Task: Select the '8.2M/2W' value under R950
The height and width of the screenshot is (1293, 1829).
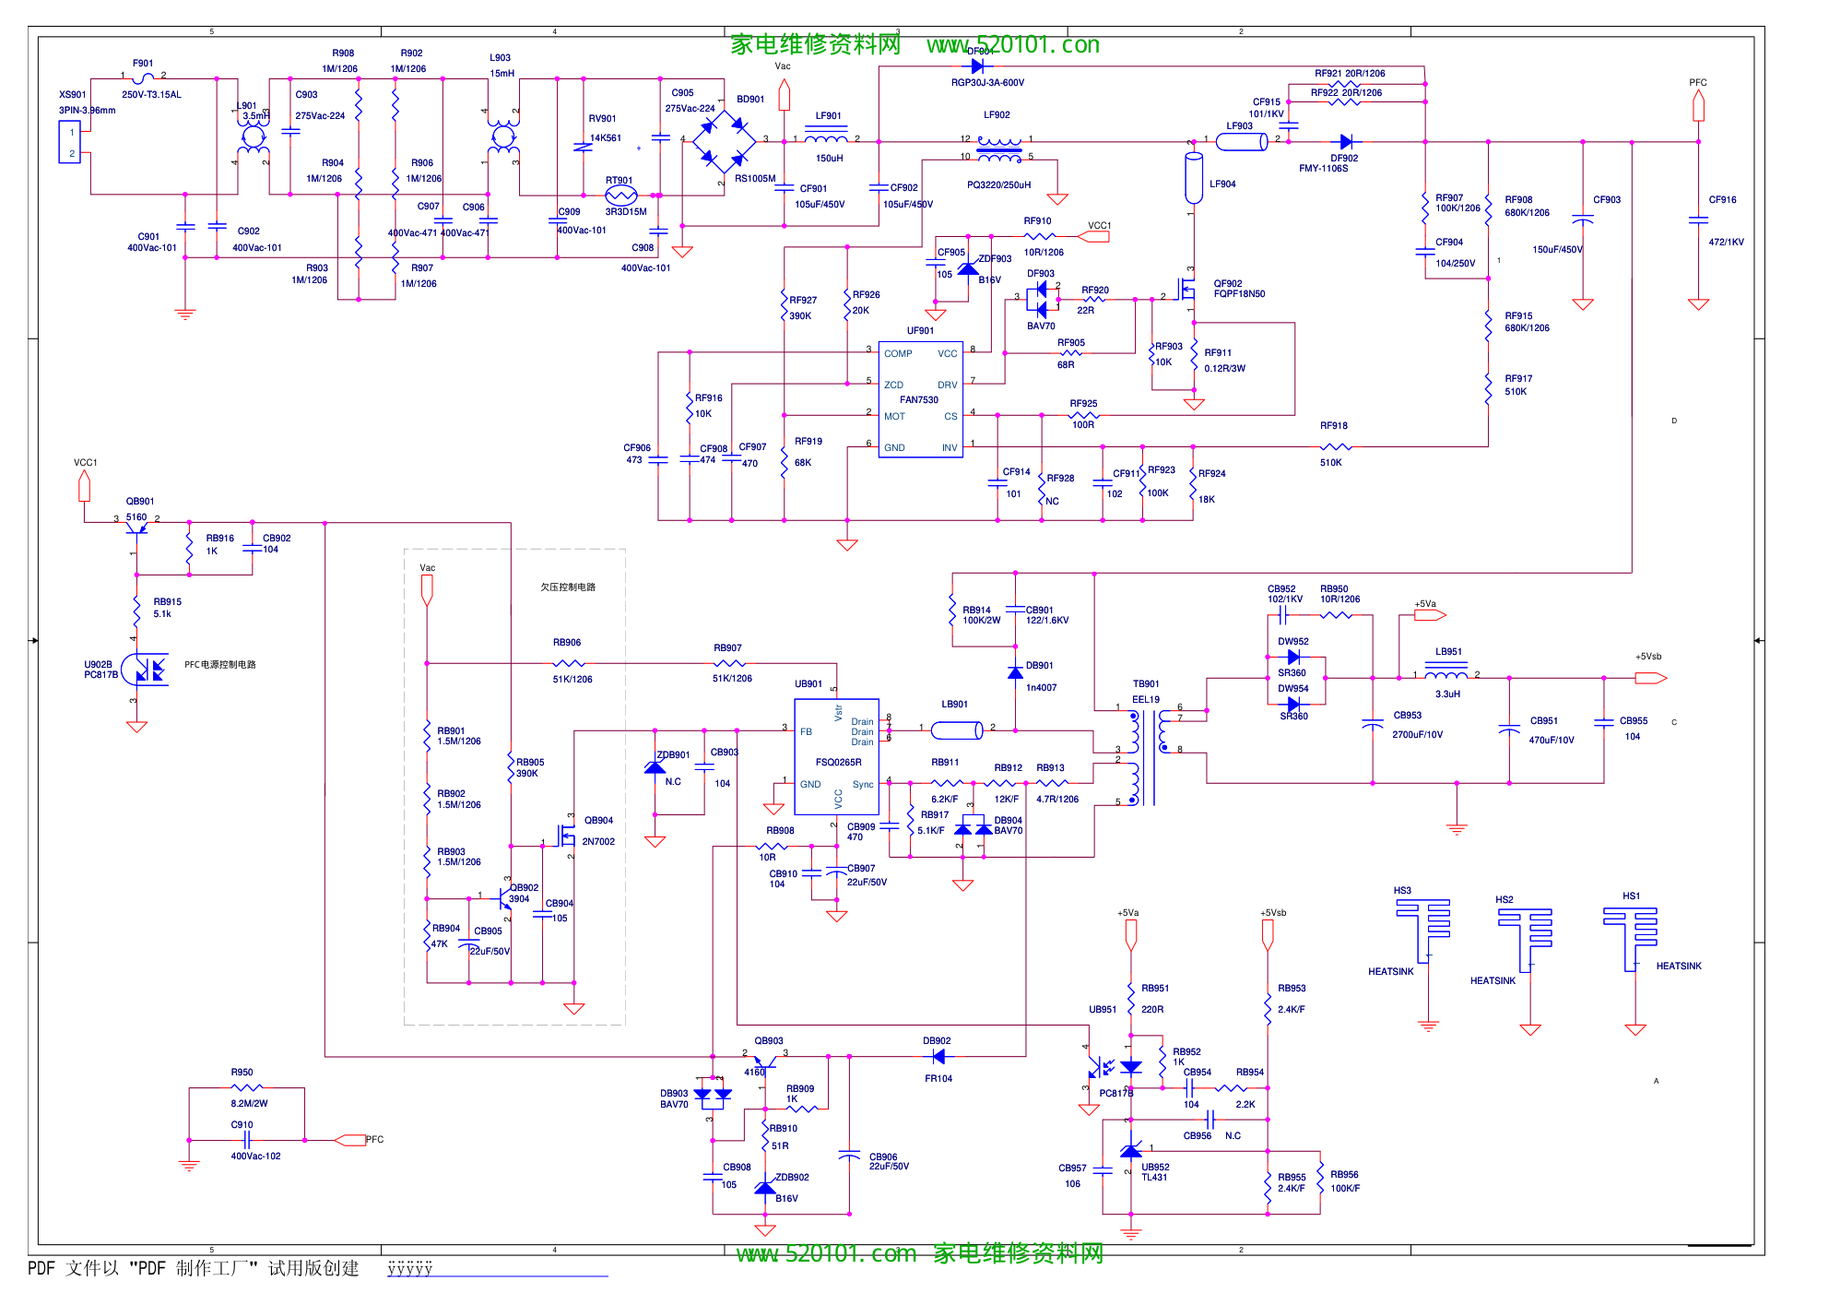Action: point(249,1103)
